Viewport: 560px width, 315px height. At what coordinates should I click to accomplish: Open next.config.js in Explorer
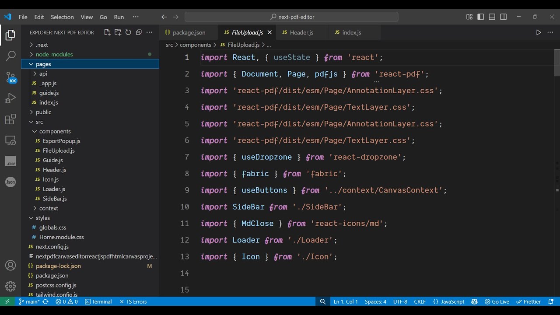coord(90,247)
